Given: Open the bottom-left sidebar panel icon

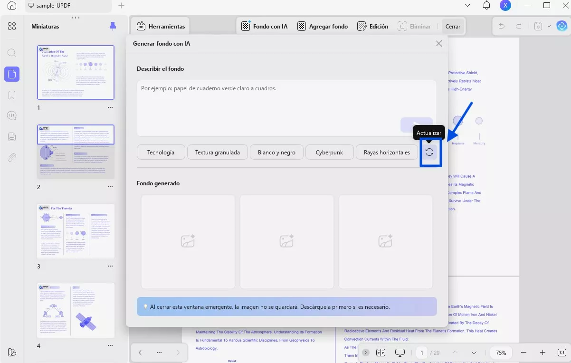Looking at the screenshot, I should point(12,352).
